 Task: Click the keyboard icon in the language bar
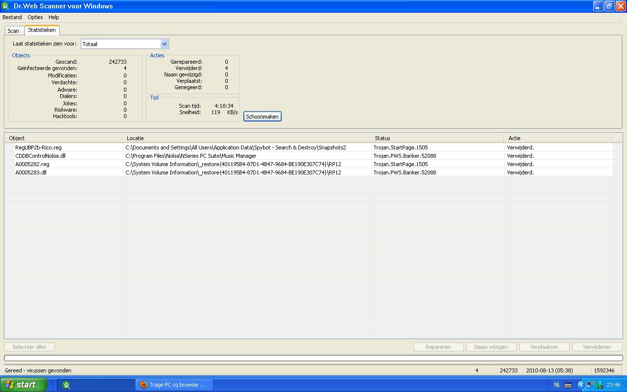click(568, 385)
